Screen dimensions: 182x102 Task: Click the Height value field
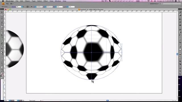tap(71, 7)
